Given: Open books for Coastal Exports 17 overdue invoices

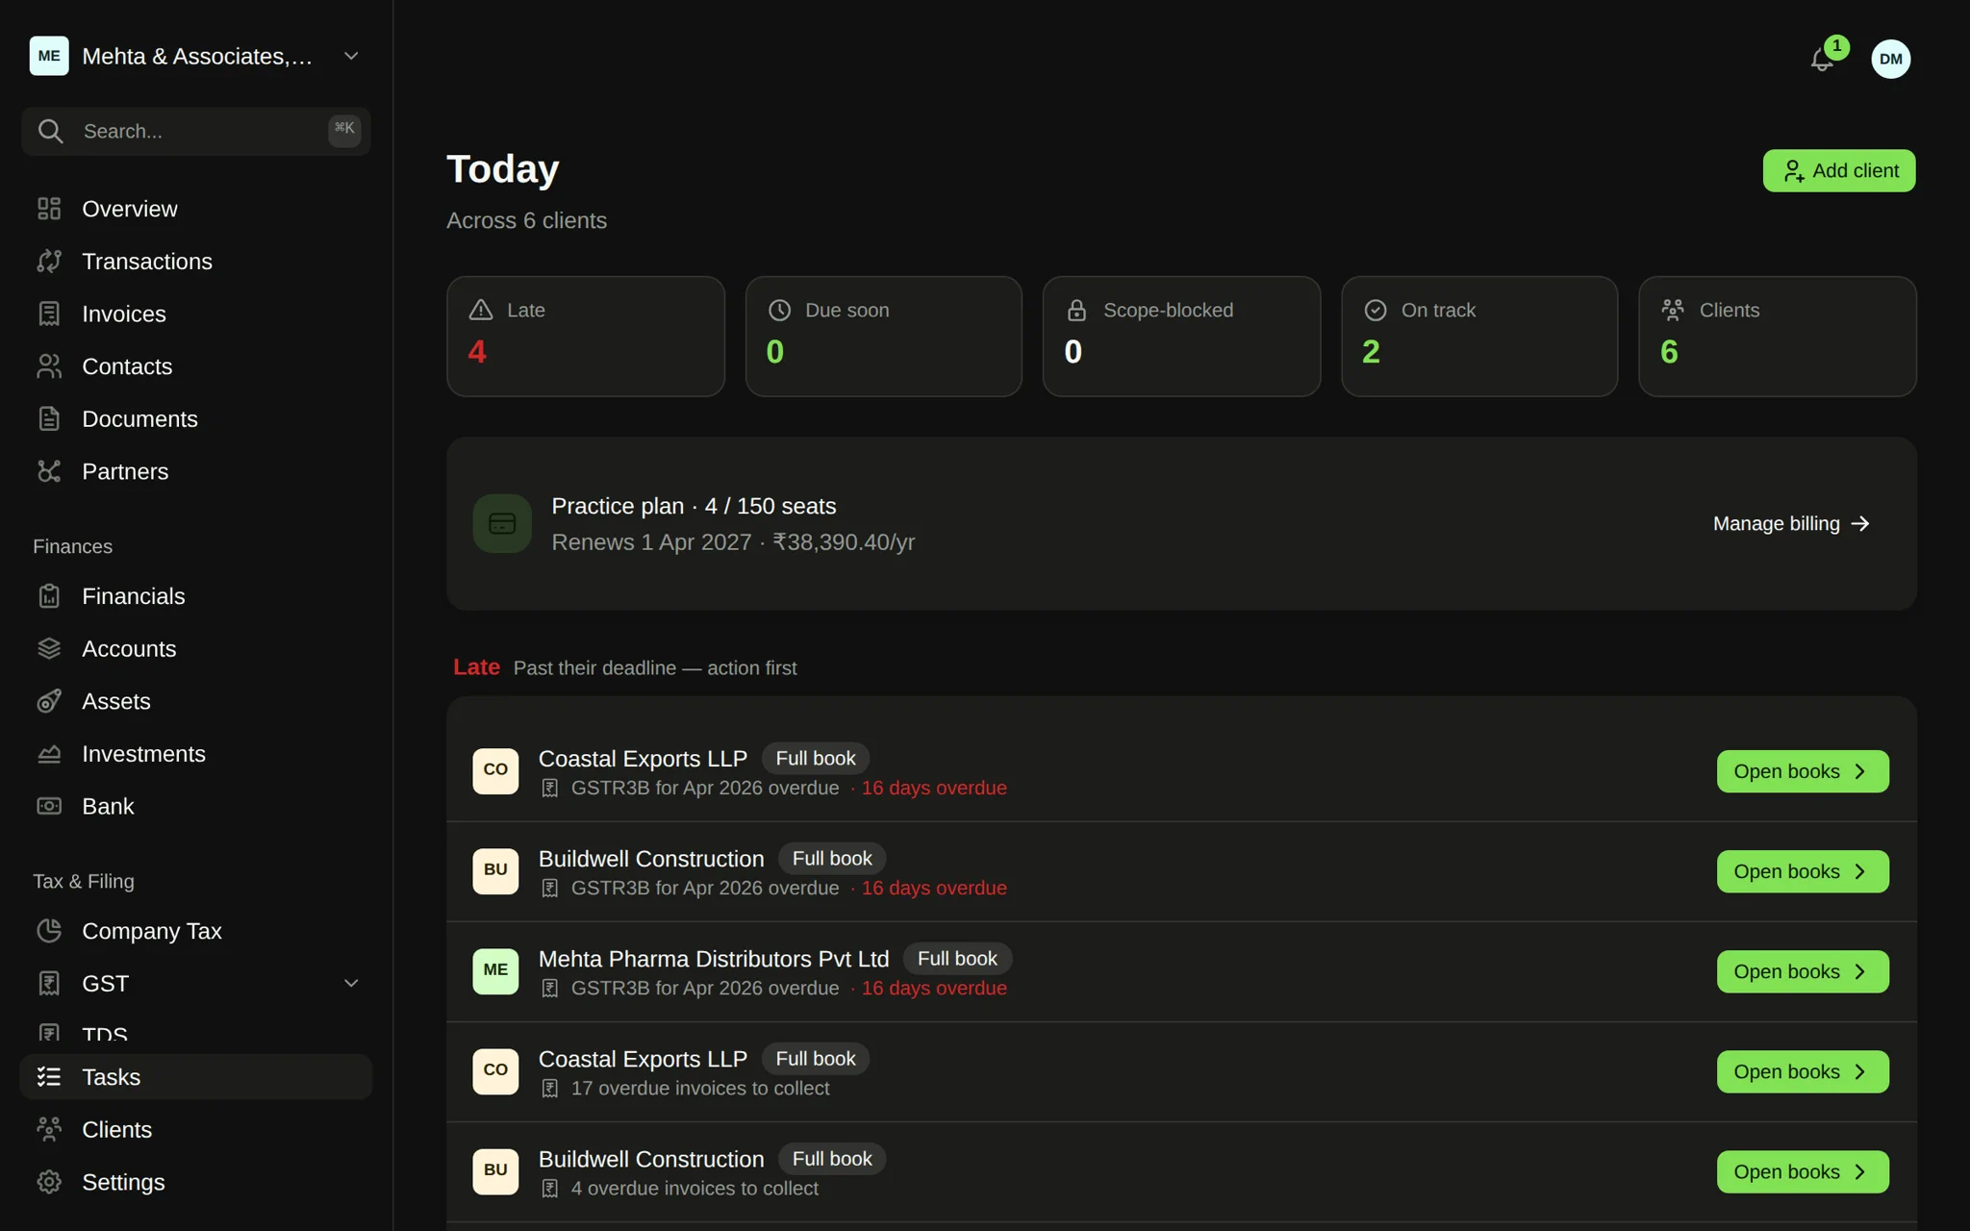Looking at the screenshot, I should click(1803, 1071).
